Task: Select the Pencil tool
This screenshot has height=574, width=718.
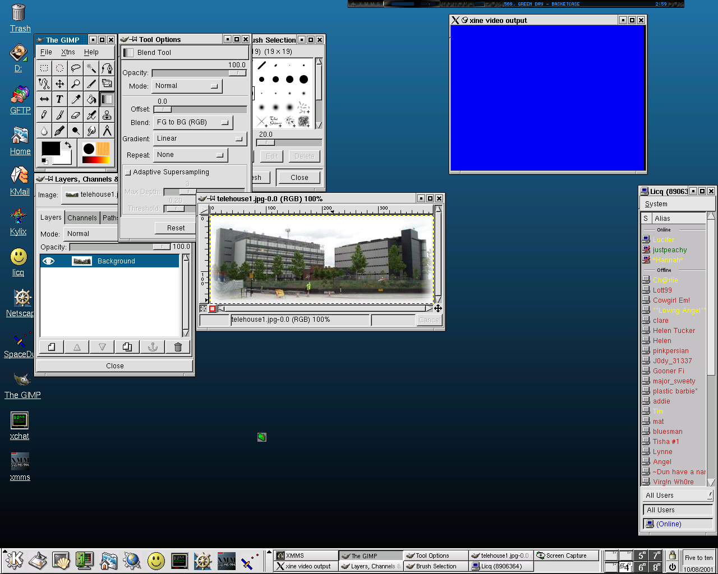Action: coord(44,115)
